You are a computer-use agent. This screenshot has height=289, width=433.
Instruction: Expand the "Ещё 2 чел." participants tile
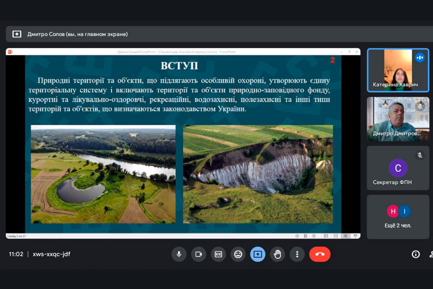[398, 217]
